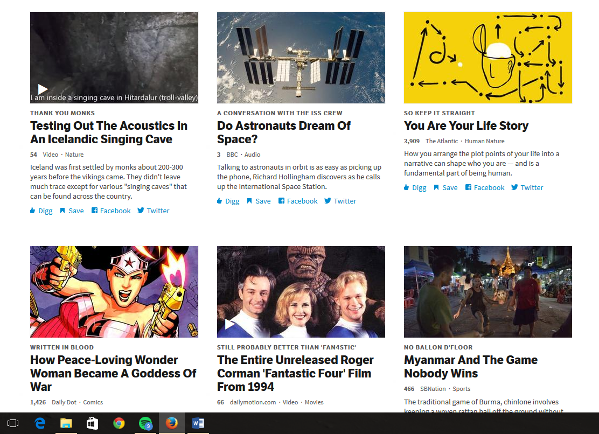Image resolution: width=599 pixels, height=434 pixels.
Task: Click the SO KEEP IT STRAIGHT kicker
Action: pyautogui.click(x=440, y=113)
